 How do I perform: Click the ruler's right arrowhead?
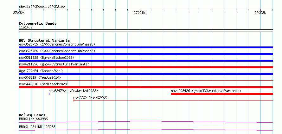coord(272,10)
